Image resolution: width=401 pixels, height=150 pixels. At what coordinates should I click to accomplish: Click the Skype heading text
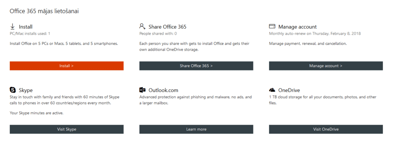pos(25,90)
